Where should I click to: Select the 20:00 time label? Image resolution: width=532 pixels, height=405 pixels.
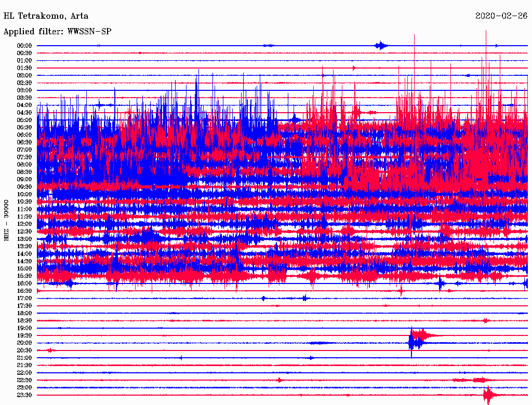[24, 343]
